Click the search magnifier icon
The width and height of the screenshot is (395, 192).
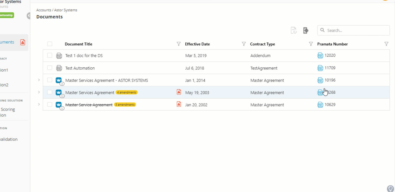322,30
